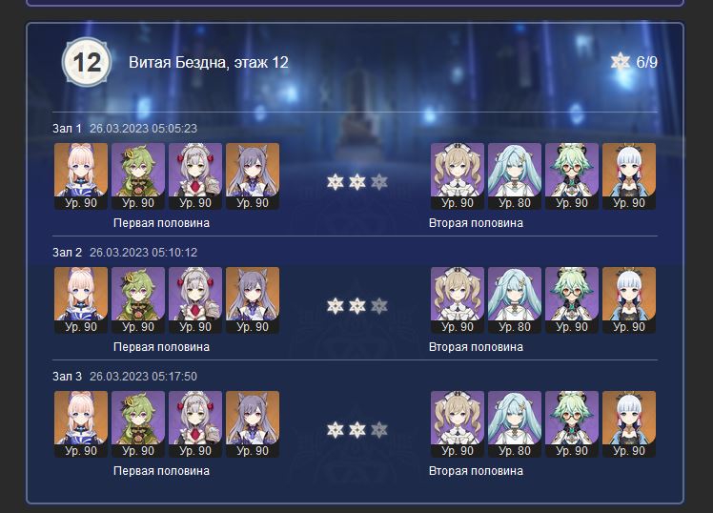Click Ayaka portrait in Зал 1 second half
Screen dimensions: 713x513
click(x=629, y=176)
